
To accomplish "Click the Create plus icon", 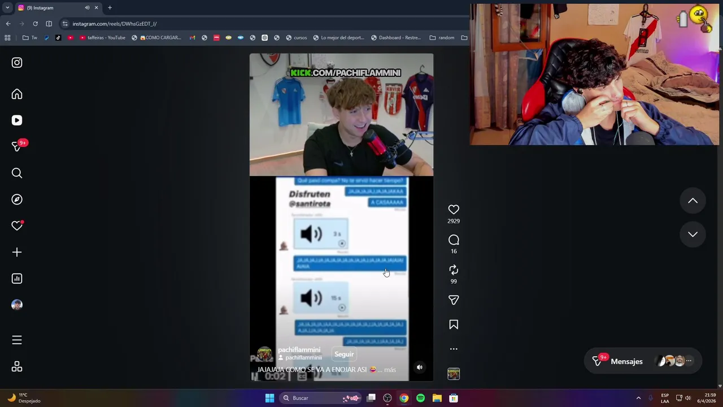I will [x=17, y=252].
